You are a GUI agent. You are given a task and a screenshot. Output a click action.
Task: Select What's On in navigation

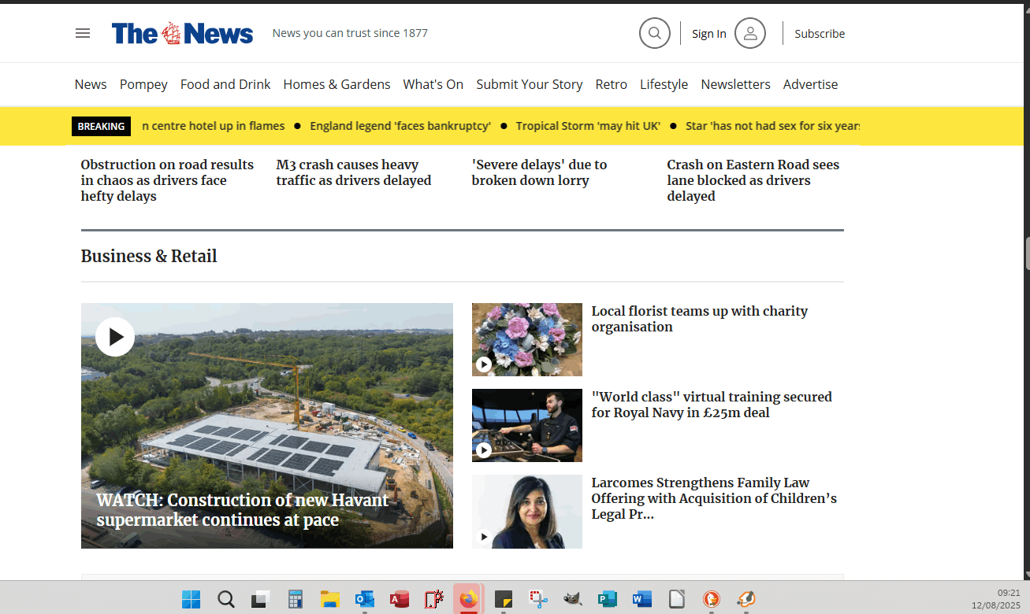[x=433, y=84]
